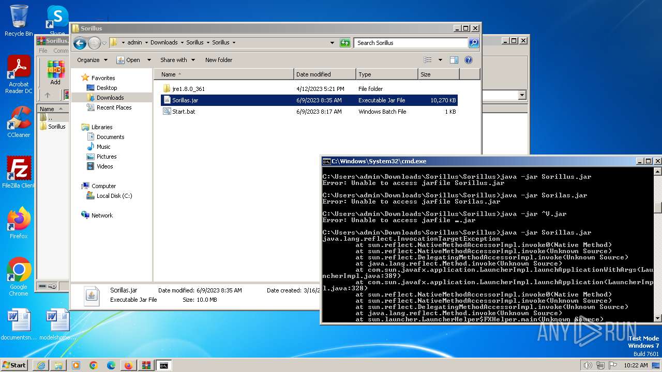Viewport: 662px width, 372px height.
Task: Open Windows Explorer taskbar button
Action: coord(58,365)
